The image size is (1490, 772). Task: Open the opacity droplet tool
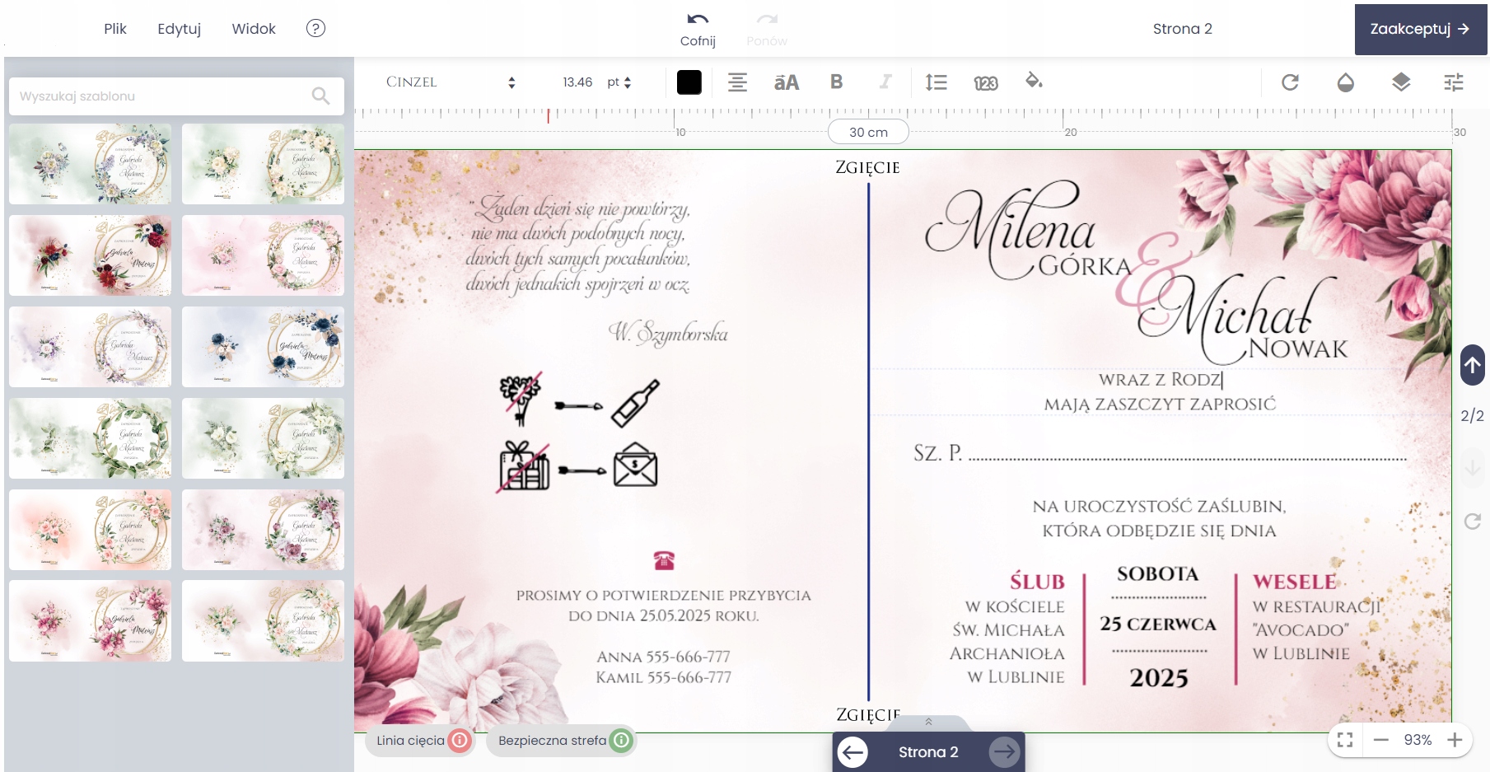click(1345, 82)
